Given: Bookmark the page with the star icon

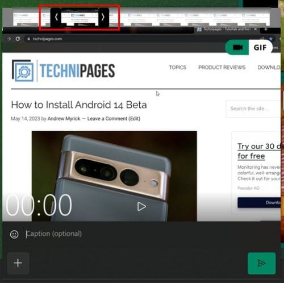Looking at the screenshot, I should [x=271, y=39].
